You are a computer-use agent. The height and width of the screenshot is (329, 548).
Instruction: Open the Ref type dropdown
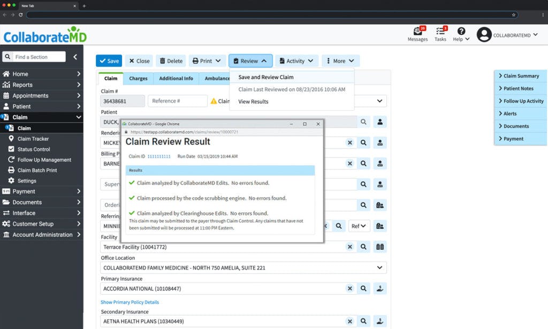pos(359,226)
